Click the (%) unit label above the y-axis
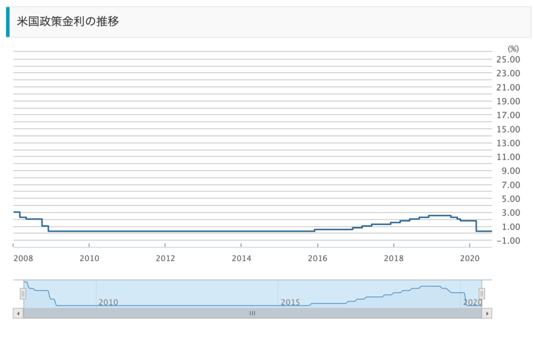The height and width of the screenshot is (342, 534). point(514,48)
